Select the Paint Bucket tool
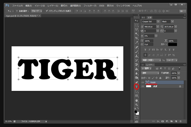This screenshot has width=191, height=127. tap(137, 69)
